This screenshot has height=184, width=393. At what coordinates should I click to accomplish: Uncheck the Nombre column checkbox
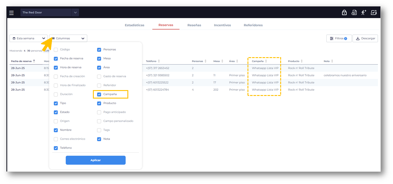click(x=56, y=130)
